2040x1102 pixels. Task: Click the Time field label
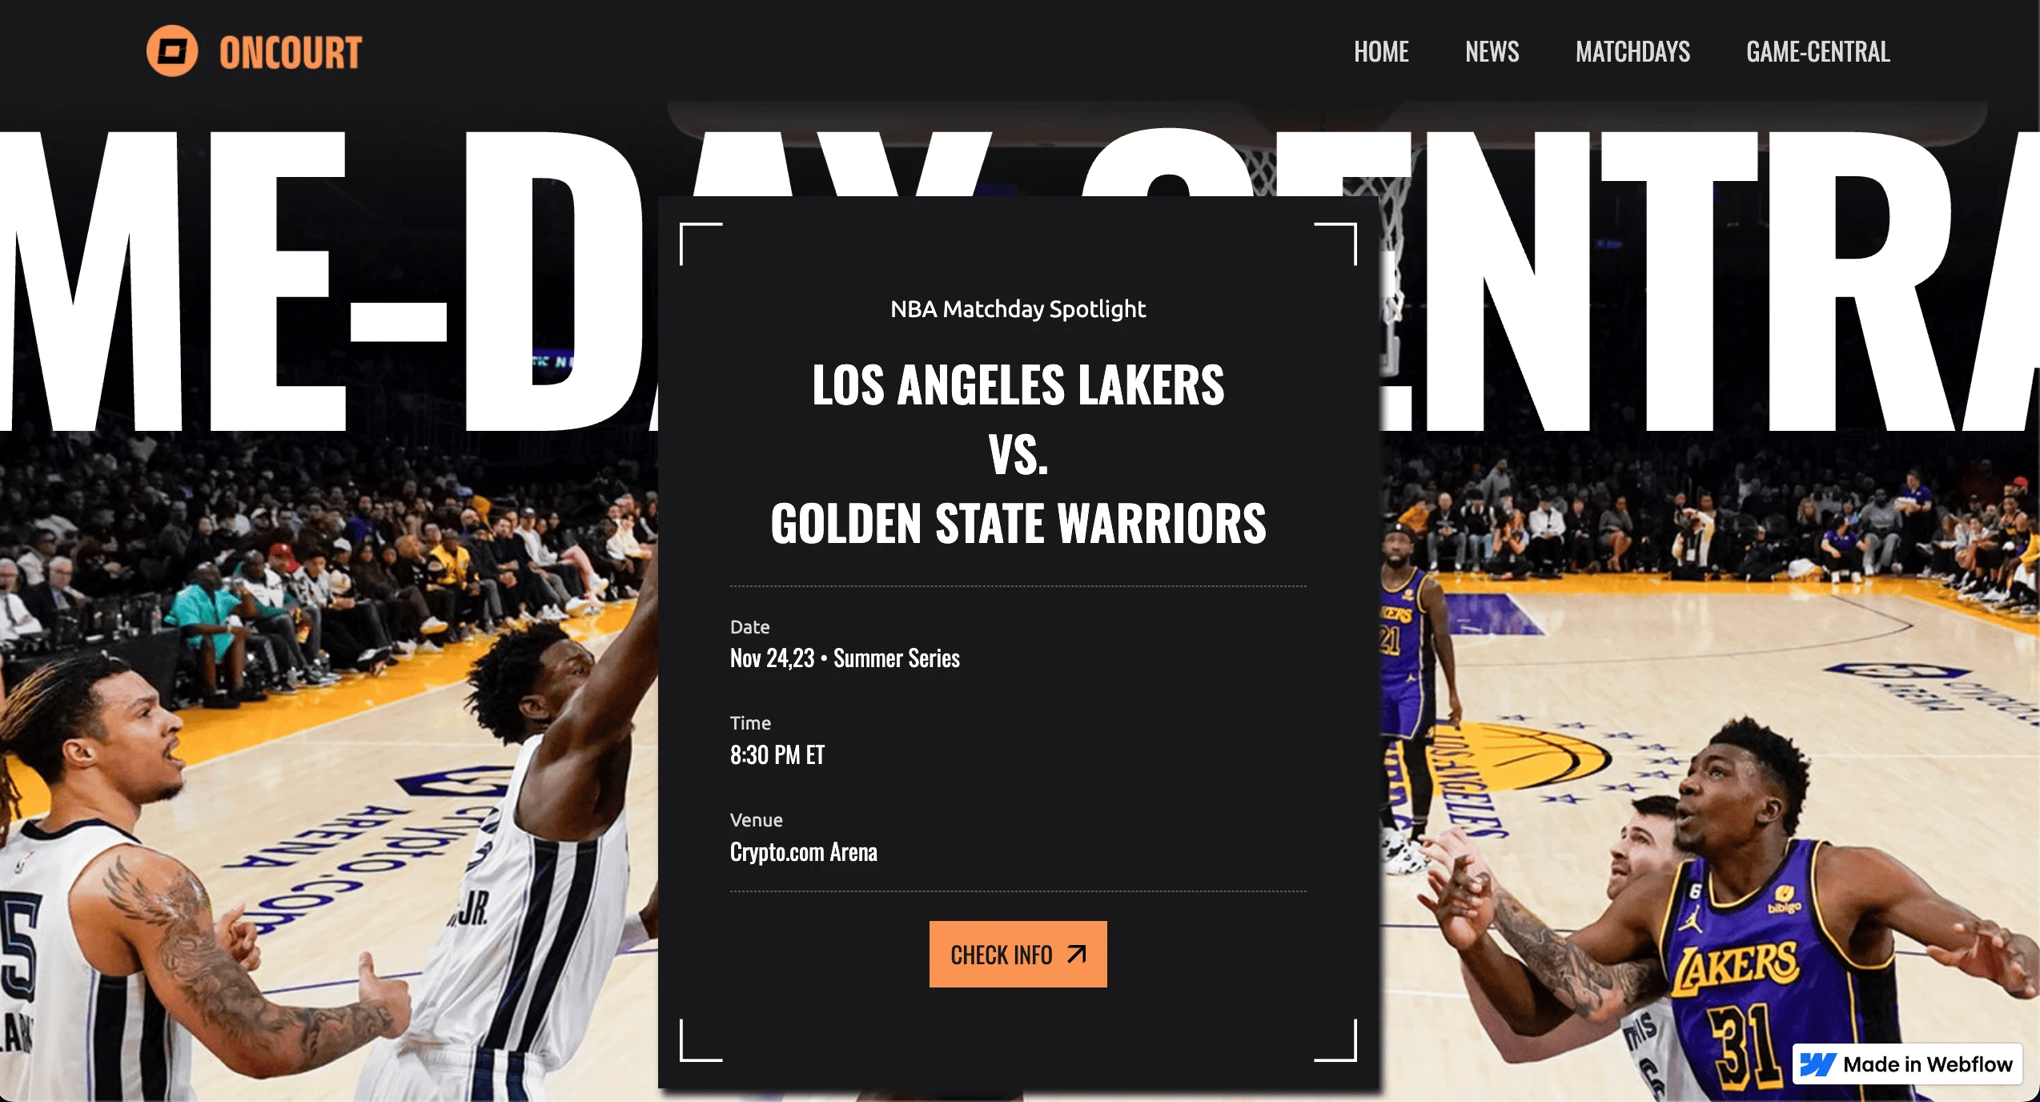click(751, 723)
